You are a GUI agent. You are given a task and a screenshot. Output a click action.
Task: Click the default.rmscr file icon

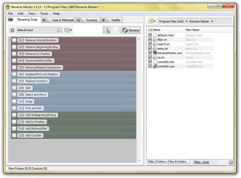point(155,35)
